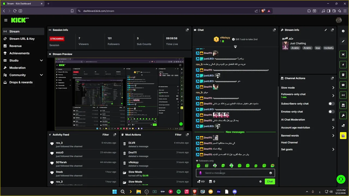Open the emoji picker in message box
Screen dimensions: 349x196
point(270,173)
